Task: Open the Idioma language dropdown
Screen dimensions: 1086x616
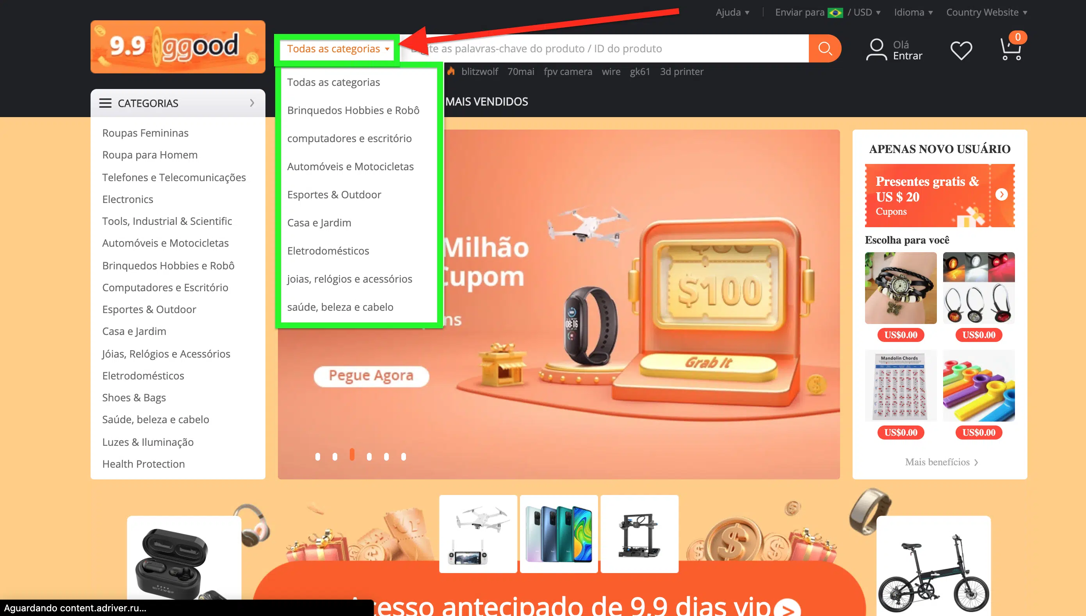Action: 913,12
